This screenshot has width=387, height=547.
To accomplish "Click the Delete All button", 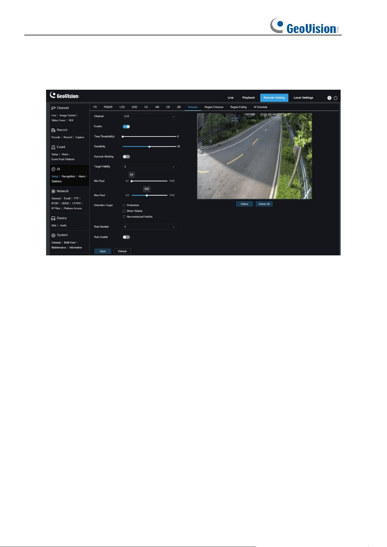I will pos(264,204).
